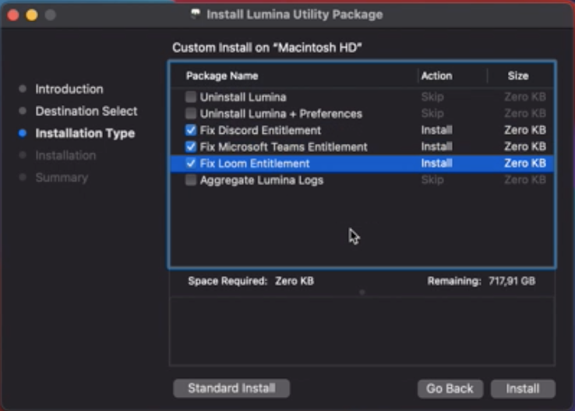
Task: Click the Install button
Action: tap(523, 388)
